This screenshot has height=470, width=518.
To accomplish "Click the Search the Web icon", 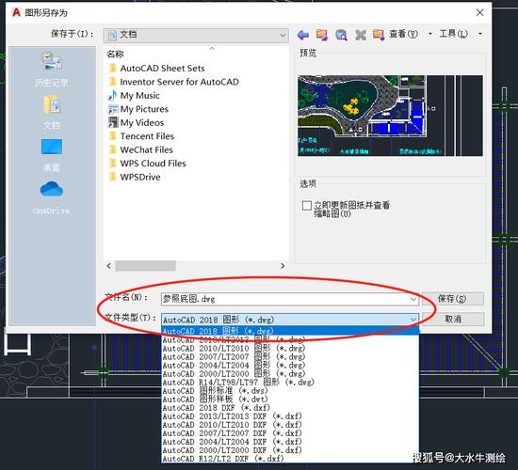I will point(341,34).
